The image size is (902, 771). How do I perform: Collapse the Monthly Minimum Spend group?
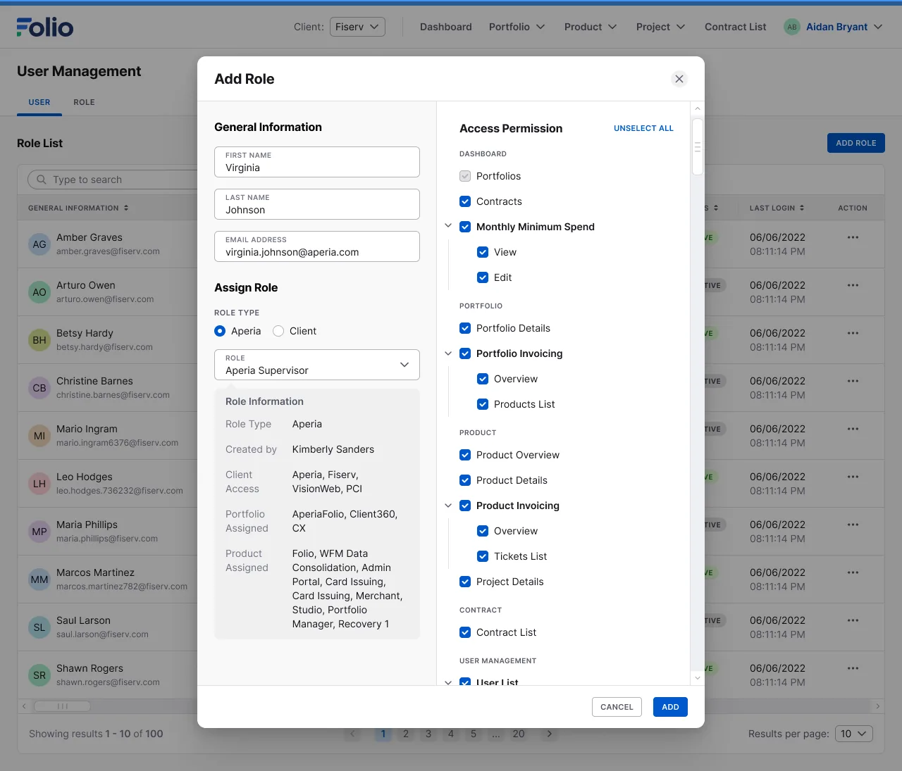448,226
